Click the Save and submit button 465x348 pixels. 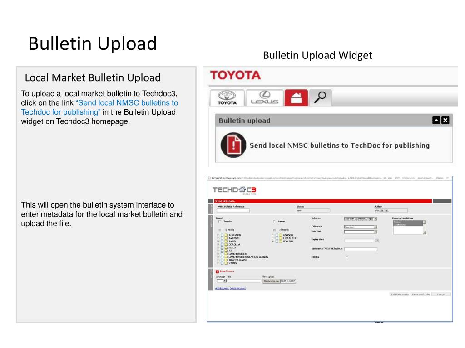click(420, 295)
